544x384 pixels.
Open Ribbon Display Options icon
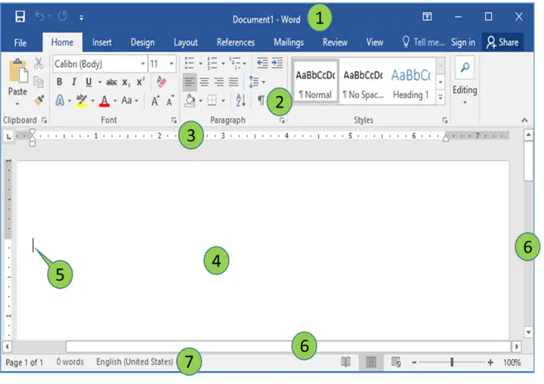427,16
